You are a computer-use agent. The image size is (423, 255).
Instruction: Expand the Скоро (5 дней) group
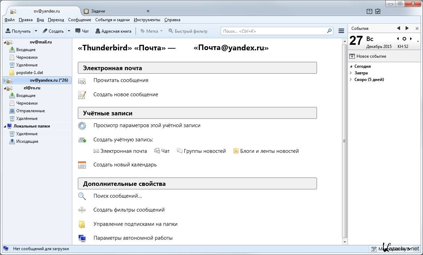[351, 80]
